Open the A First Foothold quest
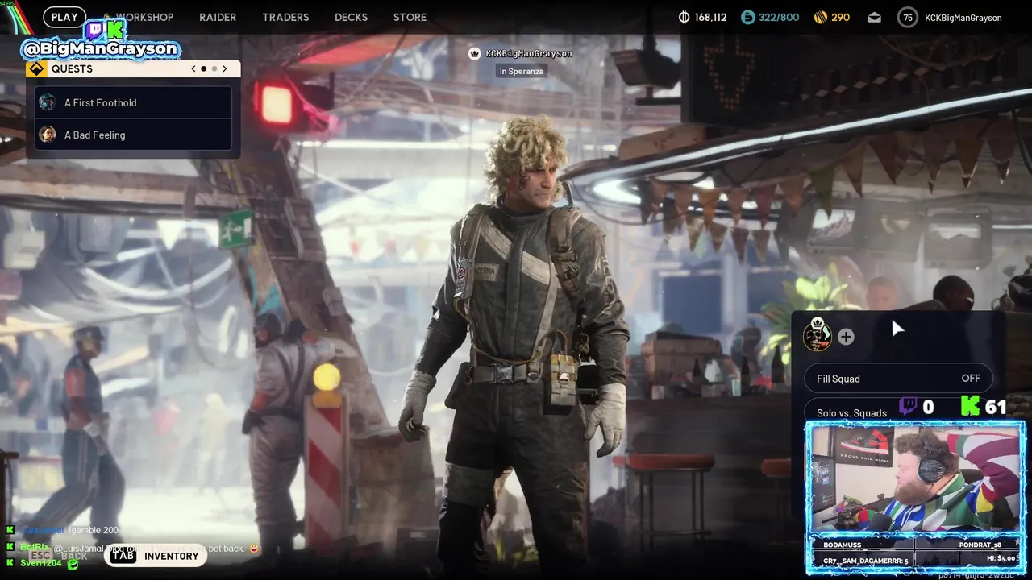 [134, 102]
